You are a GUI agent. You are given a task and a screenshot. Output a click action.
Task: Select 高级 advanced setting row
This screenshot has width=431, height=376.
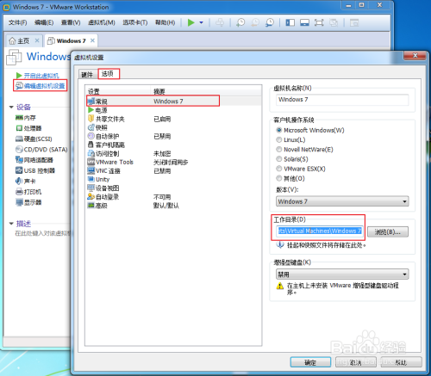[174, 206]
